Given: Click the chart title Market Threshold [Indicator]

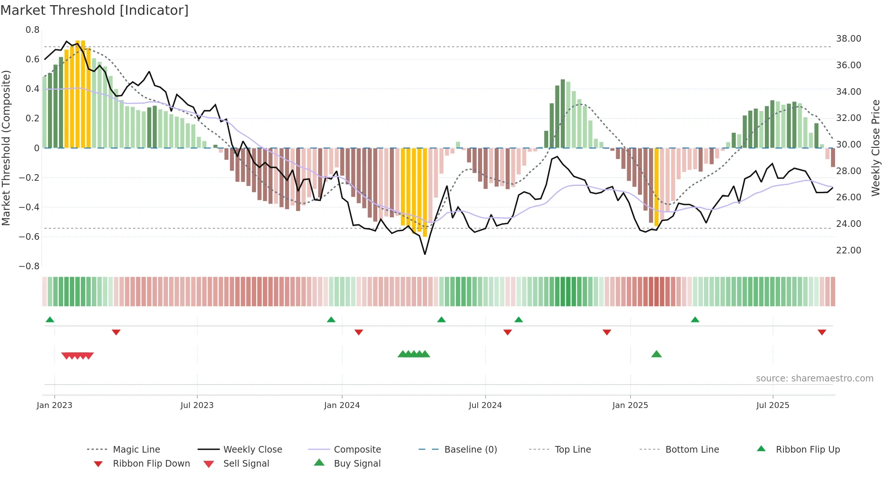Looking at the screenshot, I should pos(95,10).
